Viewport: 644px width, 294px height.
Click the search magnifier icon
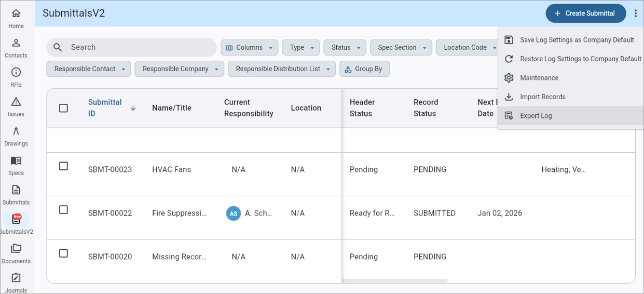pyautogui.click(x=58, y=47)
